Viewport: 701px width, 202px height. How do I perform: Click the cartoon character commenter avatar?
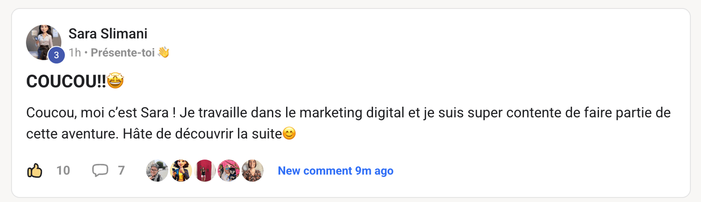click(x=181, y=171)
